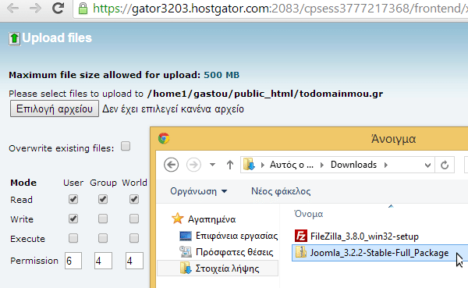
Task: Toggle Group Read permission checkbox
Action: coord(103,199)
